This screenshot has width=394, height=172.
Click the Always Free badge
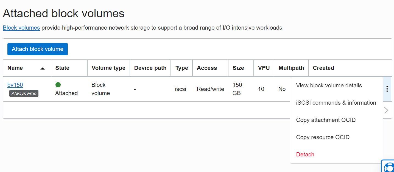pyautogui.click(x=24, y=94)
